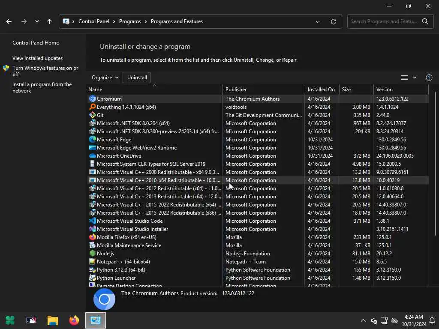Select Visual C++ 2015-2022 Redistributable (x86) row

click(x=258, y=212)
